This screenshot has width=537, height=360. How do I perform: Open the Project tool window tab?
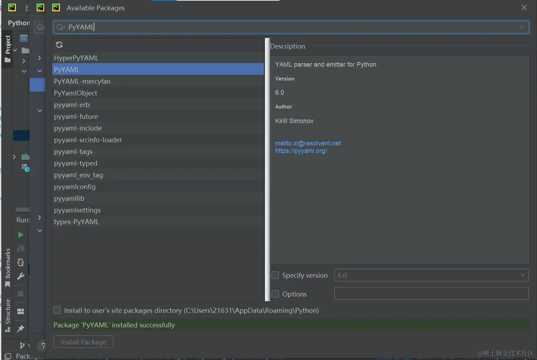(7, 49)
